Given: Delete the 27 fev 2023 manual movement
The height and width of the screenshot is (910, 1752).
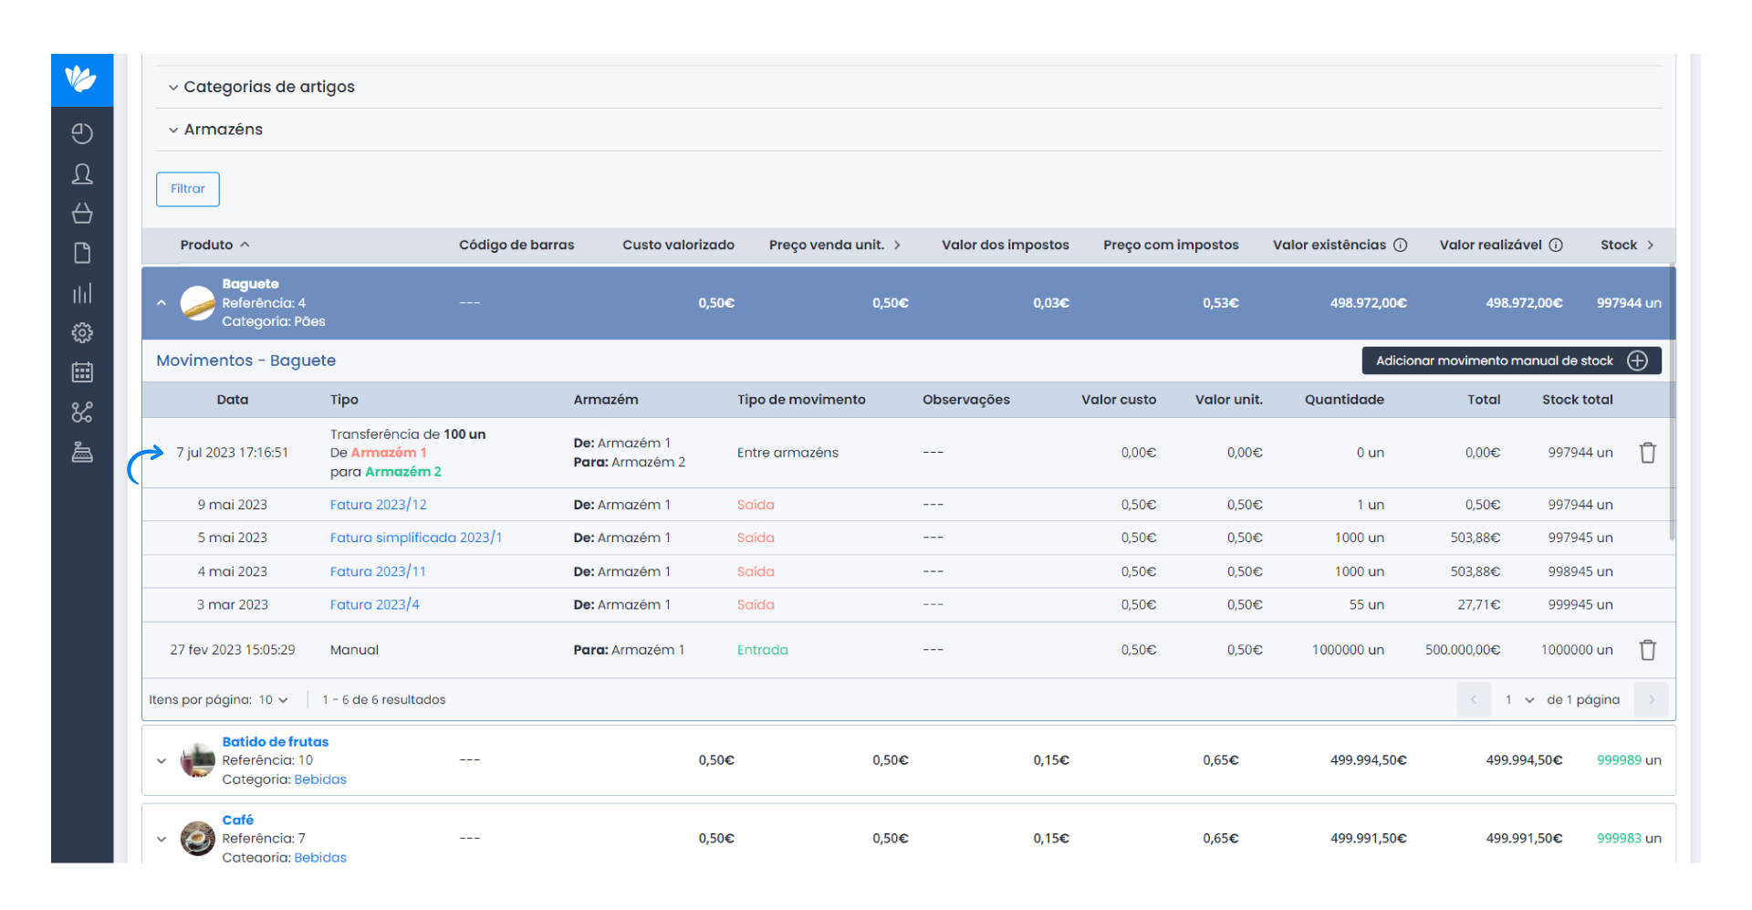Looking at the screenshot, I should 1647,650.
